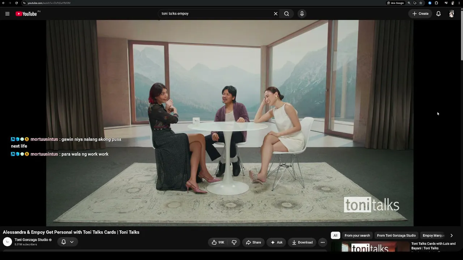Click the video title text Alessandra & Empoy
The image size is (463, 260).
[71, 232]
